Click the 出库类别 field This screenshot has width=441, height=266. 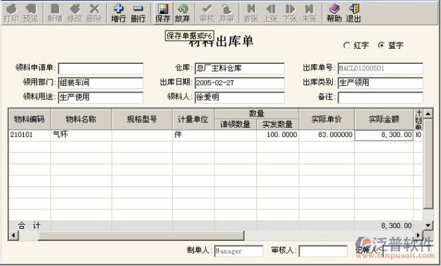(x=380, y=83)
